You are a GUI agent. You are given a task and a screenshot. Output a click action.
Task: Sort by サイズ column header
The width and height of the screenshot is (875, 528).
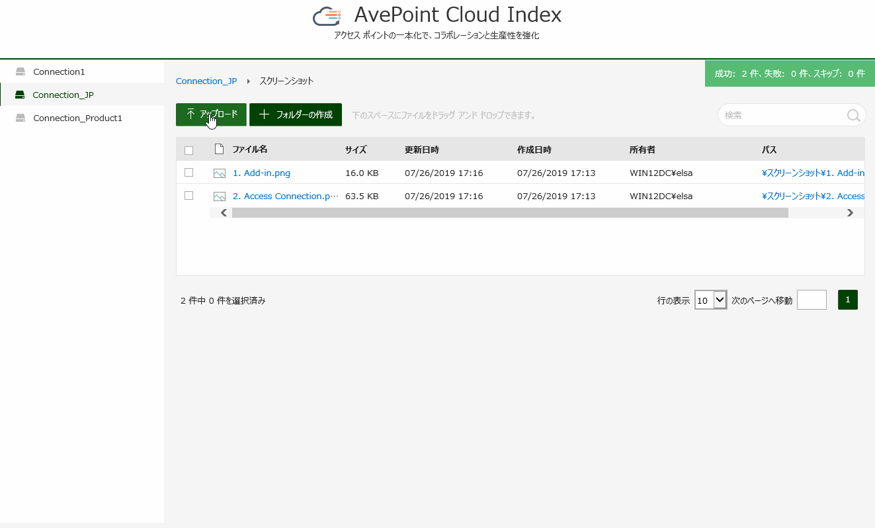(x=356, y=150)
